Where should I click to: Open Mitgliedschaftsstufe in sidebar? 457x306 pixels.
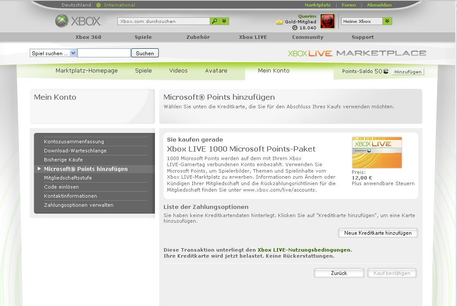[68, 178]
